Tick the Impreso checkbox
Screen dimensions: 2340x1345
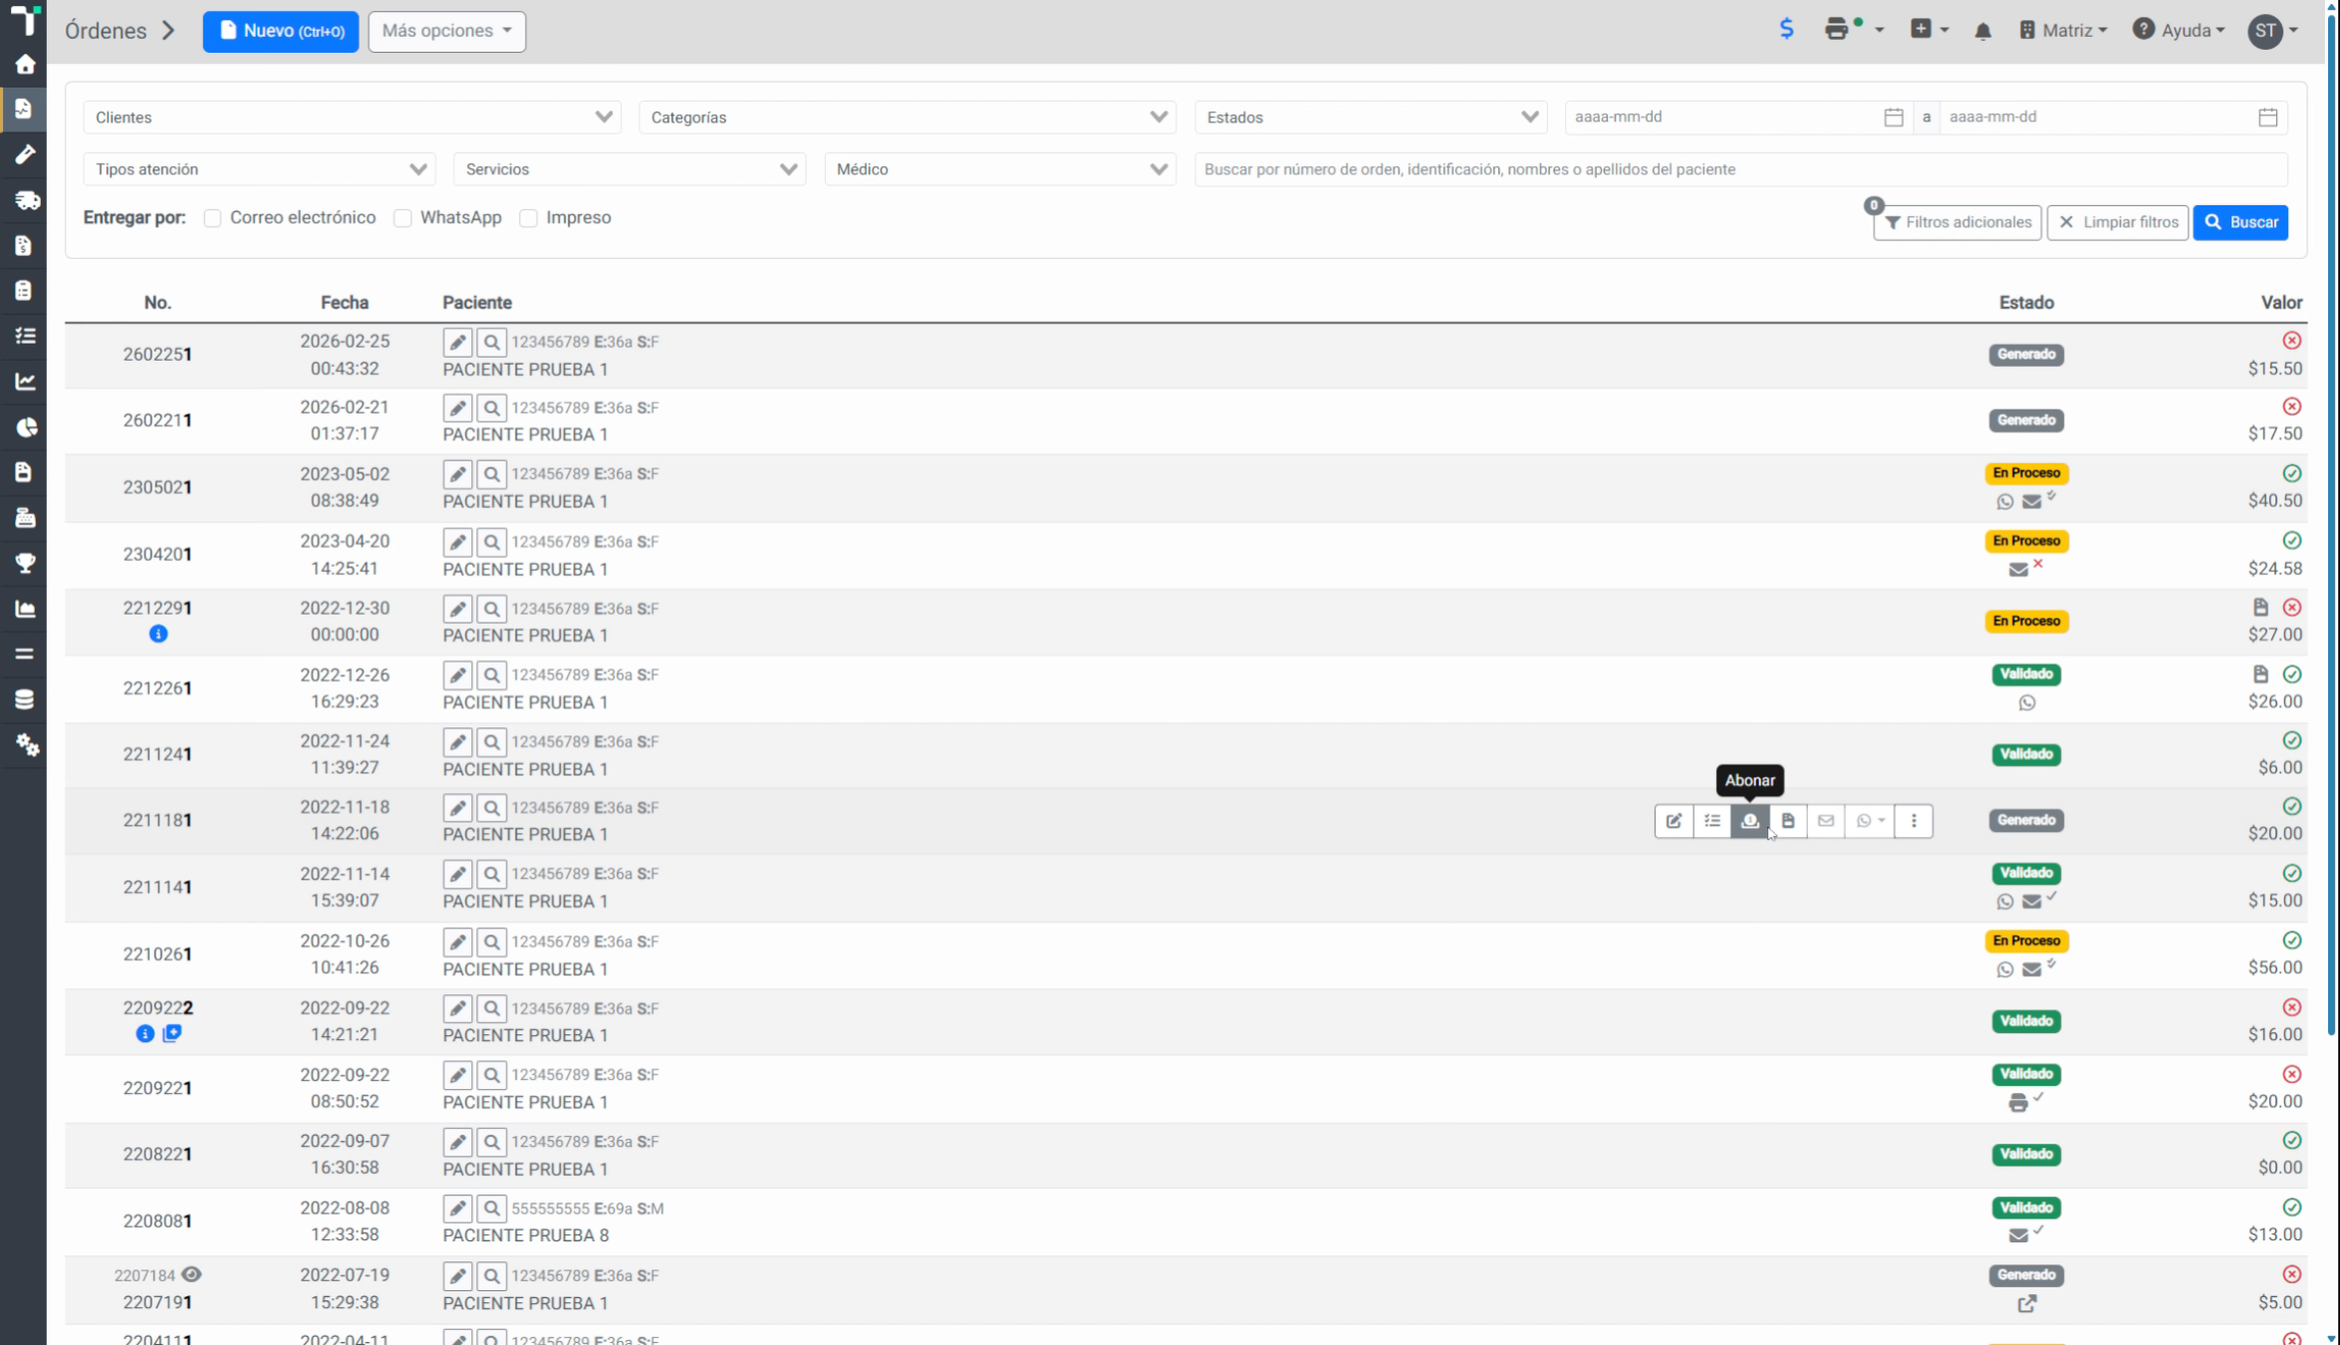tap(528, 218)
